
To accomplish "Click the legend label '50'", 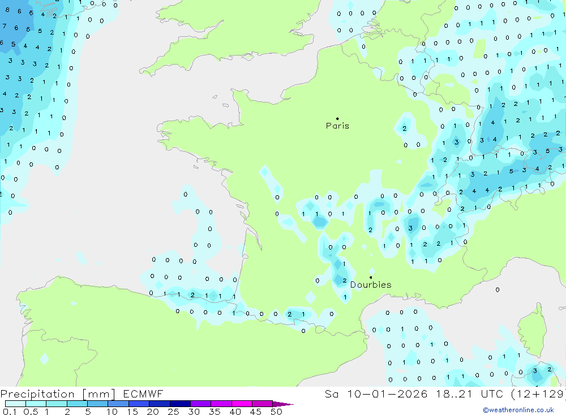I will coord(276,412).
